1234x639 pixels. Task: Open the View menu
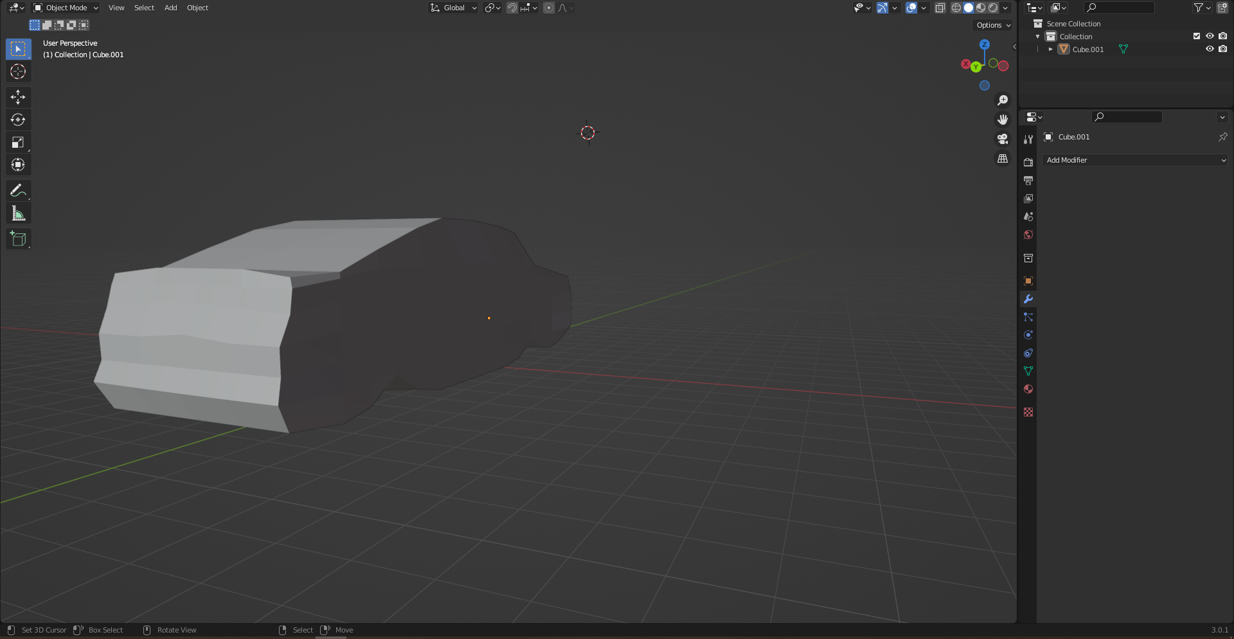point(116,8)
